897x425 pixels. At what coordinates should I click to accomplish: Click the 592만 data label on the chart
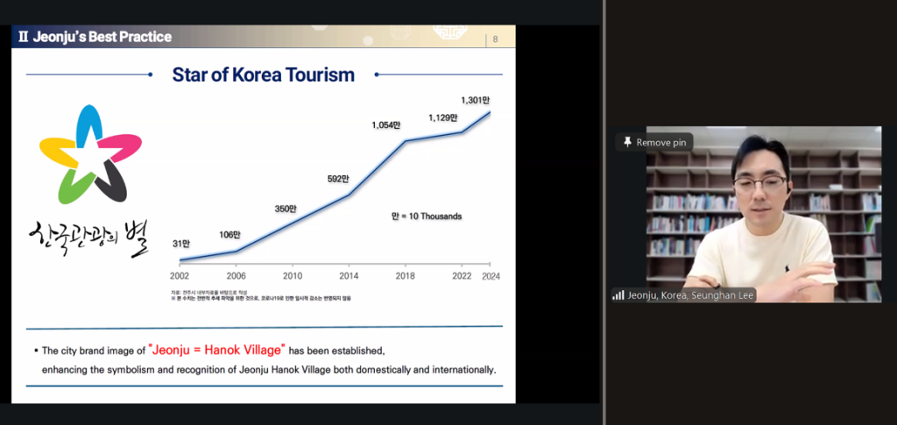coord(337,181)
